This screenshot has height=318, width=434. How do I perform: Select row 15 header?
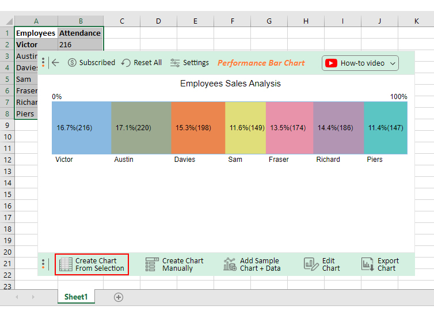pyautogui.click(x=7, y=195)
